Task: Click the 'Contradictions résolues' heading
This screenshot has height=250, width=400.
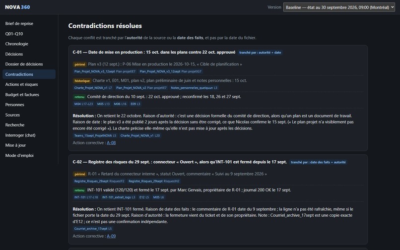Action: (x=105, y=26)
